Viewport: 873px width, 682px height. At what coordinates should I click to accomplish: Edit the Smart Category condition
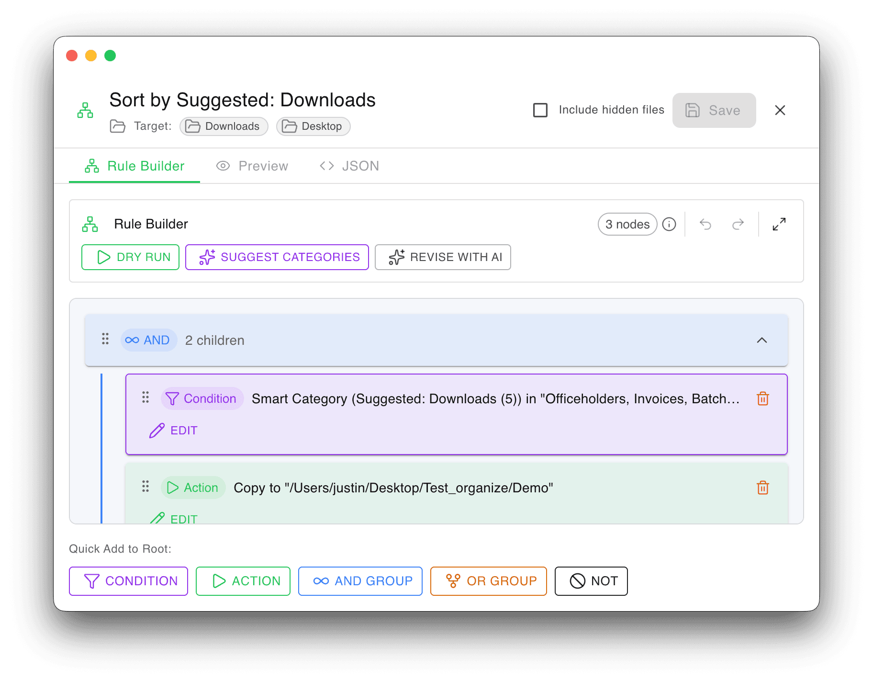point(173,431)
